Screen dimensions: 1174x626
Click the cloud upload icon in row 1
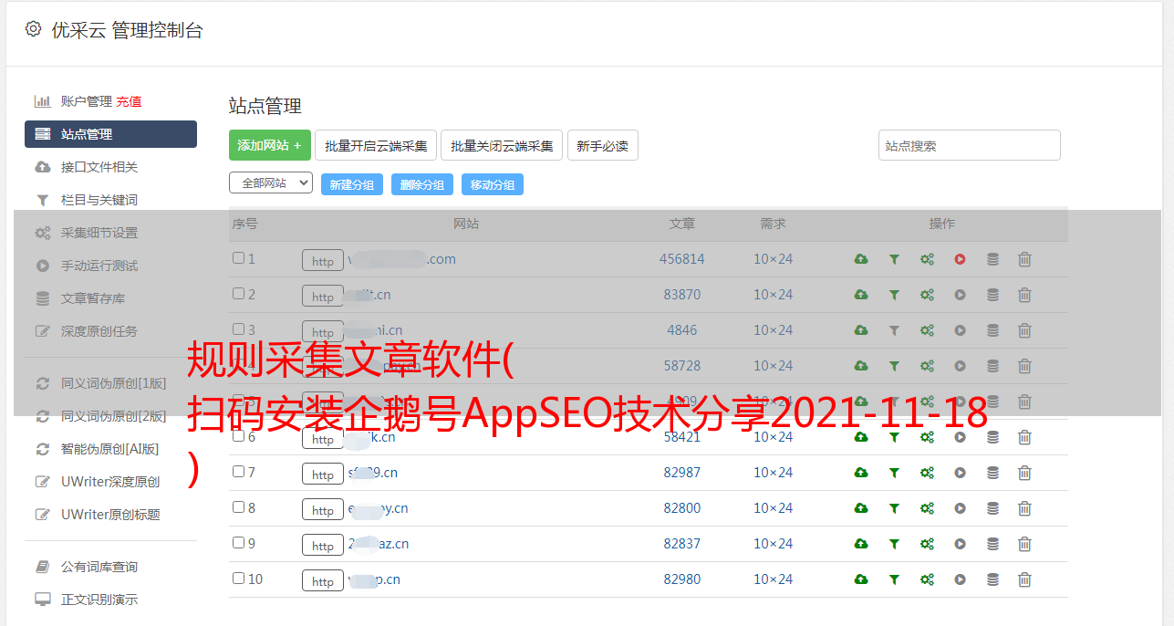tap(860, 259)
